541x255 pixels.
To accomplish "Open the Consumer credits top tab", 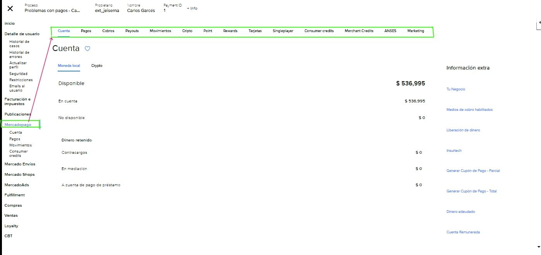I will point(319,31).
